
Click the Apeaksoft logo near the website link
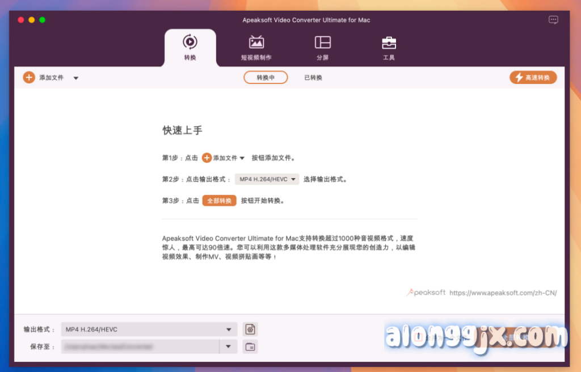[426, 293]
